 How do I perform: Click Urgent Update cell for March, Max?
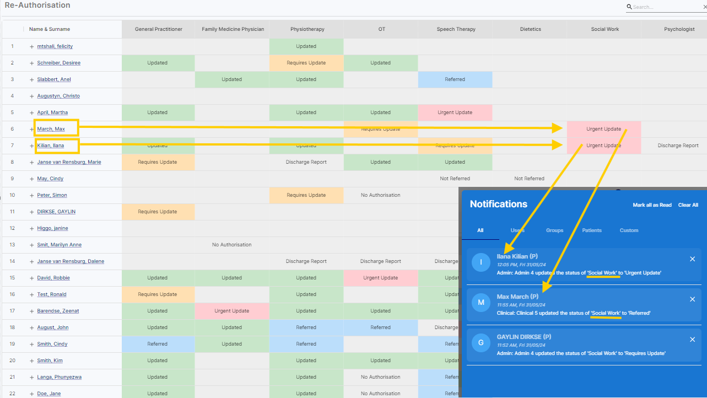coord(603,129)
